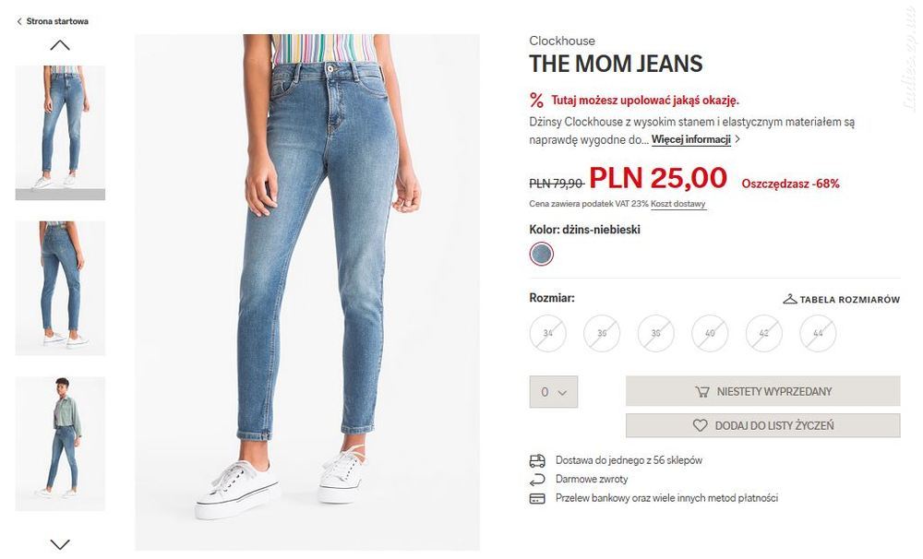This screenshot has width=923, height=559.
Task: Click the thumbnail carousel down arrow
Action: 60,543
